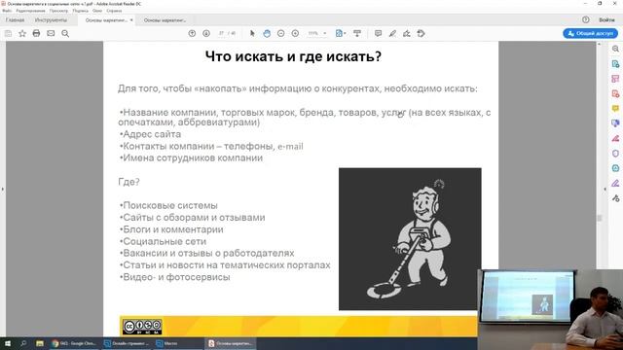Screen dimensions: 623x350
Task: Go to previous page arrow
Action: [192, 33]
